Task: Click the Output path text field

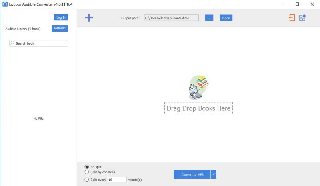Action: tap(171, 18)
